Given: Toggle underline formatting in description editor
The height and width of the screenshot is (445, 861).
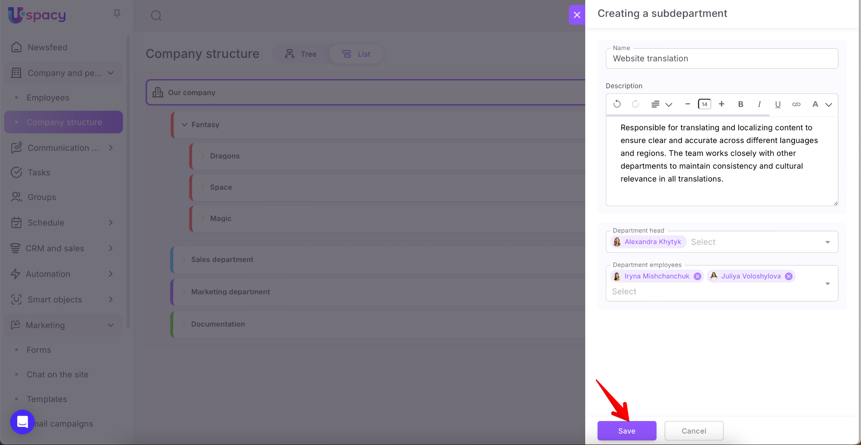Looking at the screenshot, I should (778, 104).
